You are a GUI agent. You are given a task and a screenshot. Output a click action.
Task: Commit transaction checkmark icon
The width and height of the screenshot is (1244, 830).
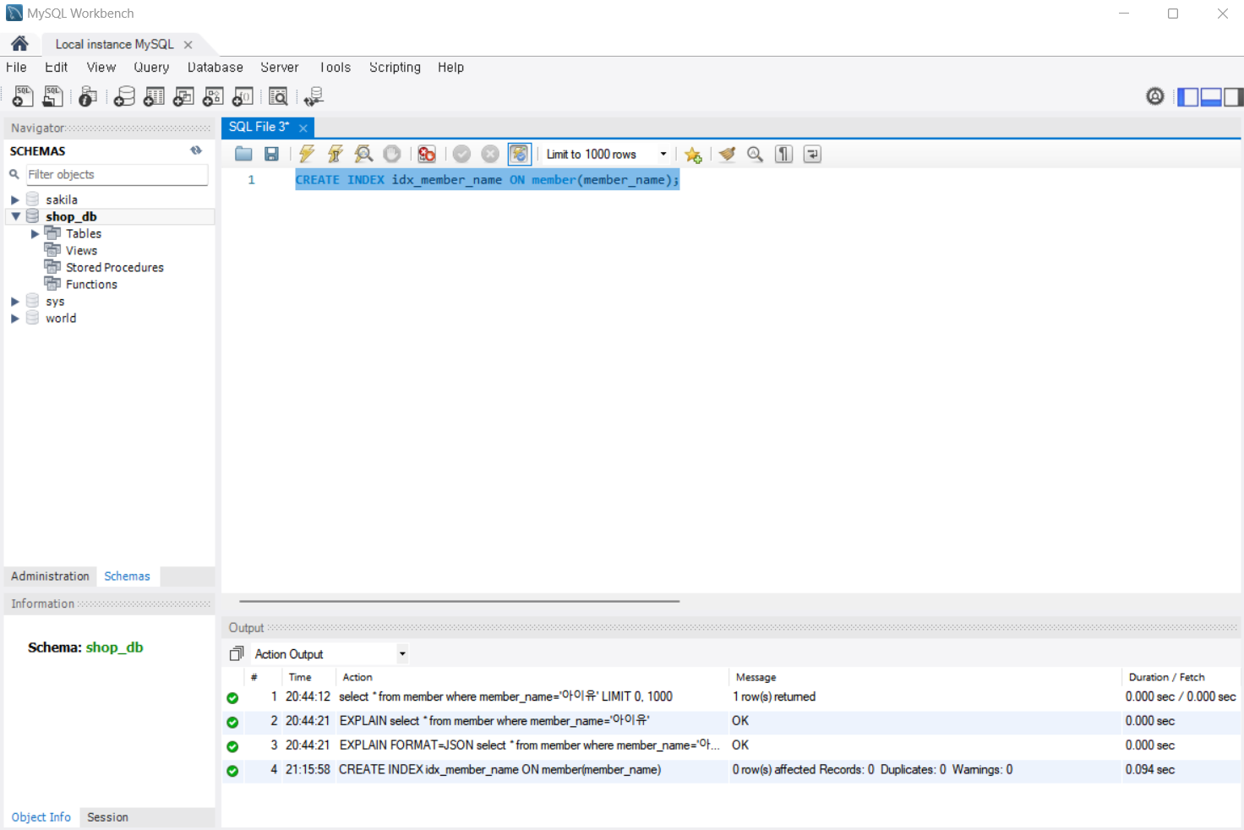pos(461,154)
